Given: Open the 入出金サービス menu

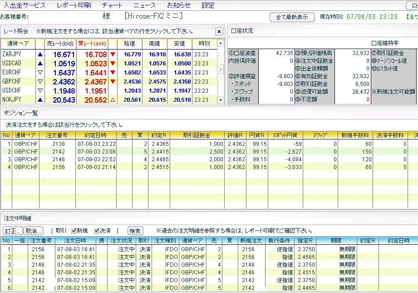Looking at the screenshot, I should [x=25, y=5].
